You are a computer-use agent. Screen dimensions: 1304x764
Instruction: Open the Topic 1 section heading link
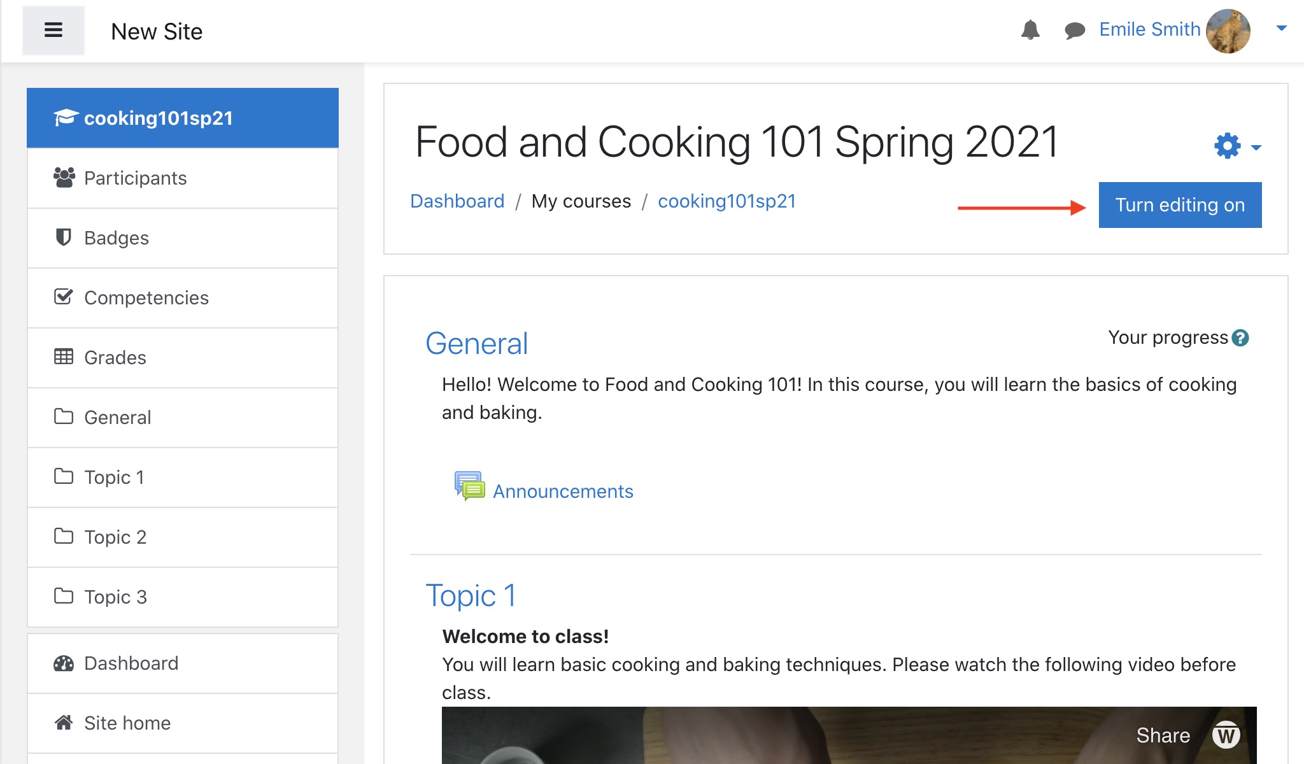pos(471,596)
